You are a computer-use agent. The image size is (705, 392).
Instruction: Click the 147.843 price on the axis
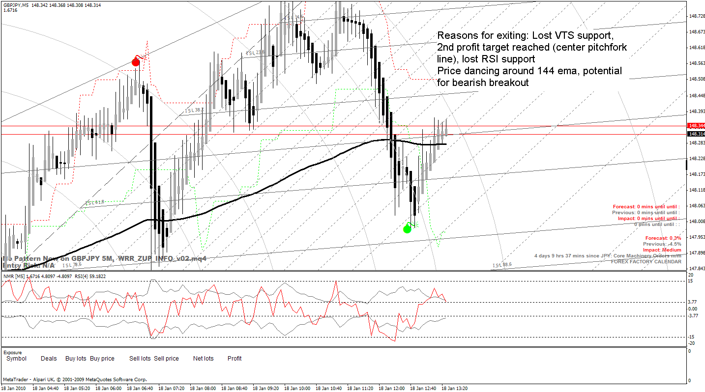[x=697, y=268]
